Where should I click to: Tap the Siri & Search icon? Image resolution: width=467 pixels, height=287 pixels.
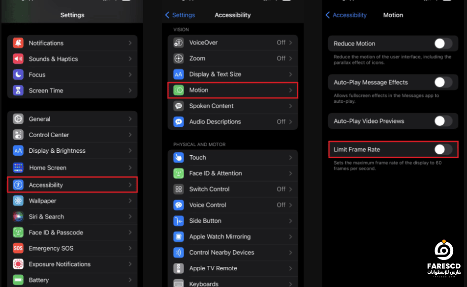click(x=18, y=217)
